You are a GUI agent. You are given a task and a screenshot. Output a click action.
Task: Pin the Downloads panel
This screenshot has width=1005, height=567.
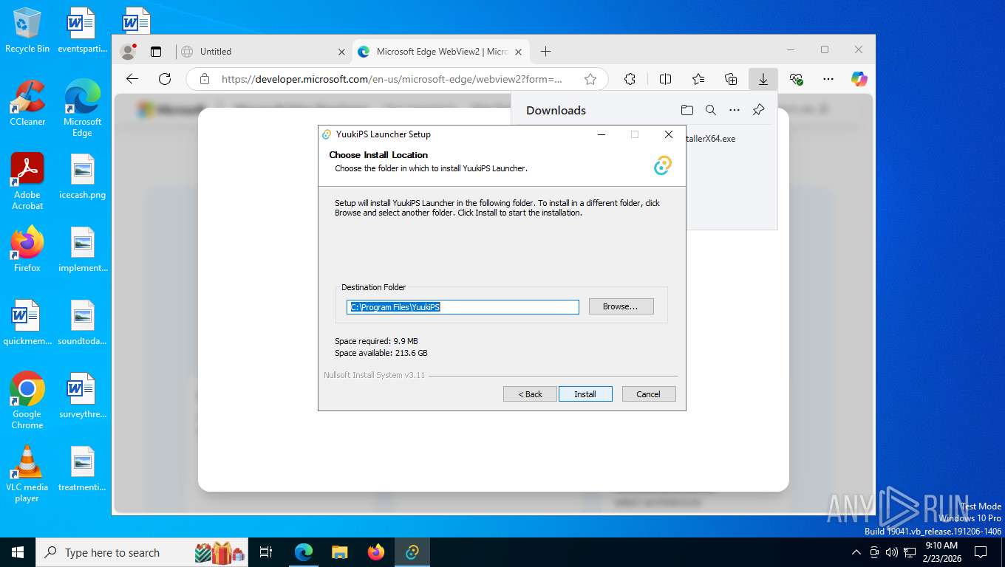click(758, 110)
